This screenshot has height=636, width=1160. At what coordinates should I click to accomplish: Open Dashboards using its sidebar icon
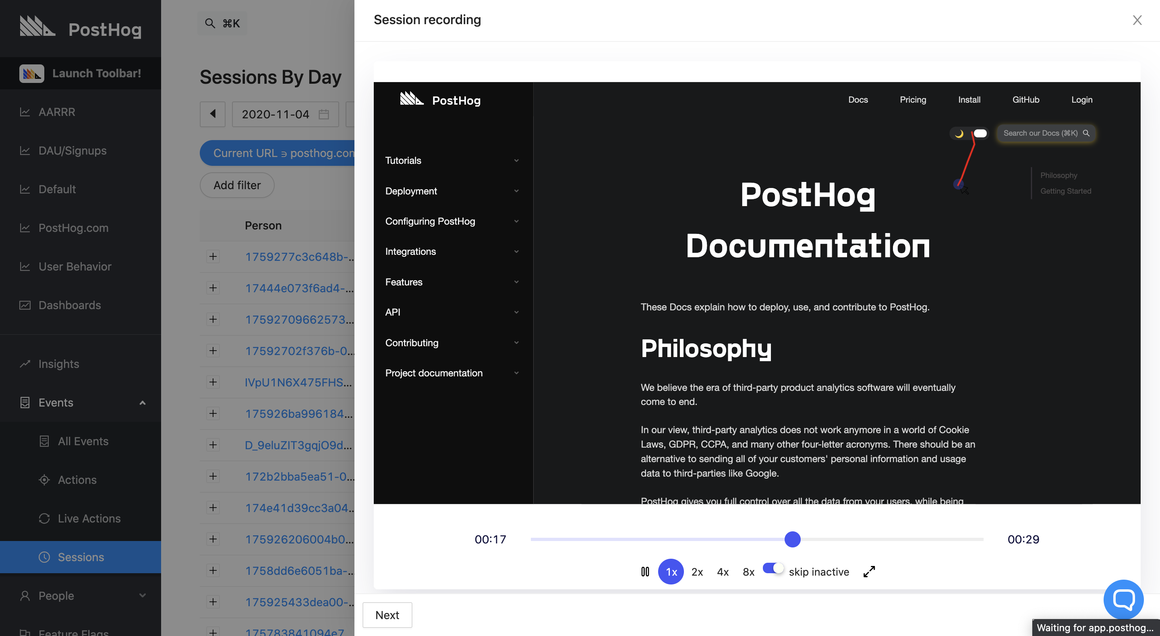(x=26, y=305)
